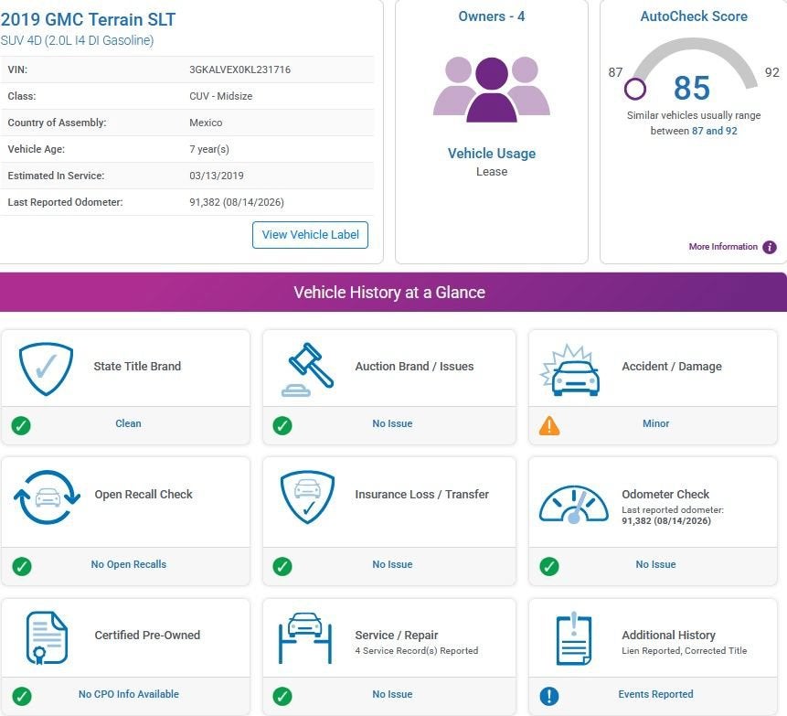Click the Owners - 4 heading

(x=492, y=16)
